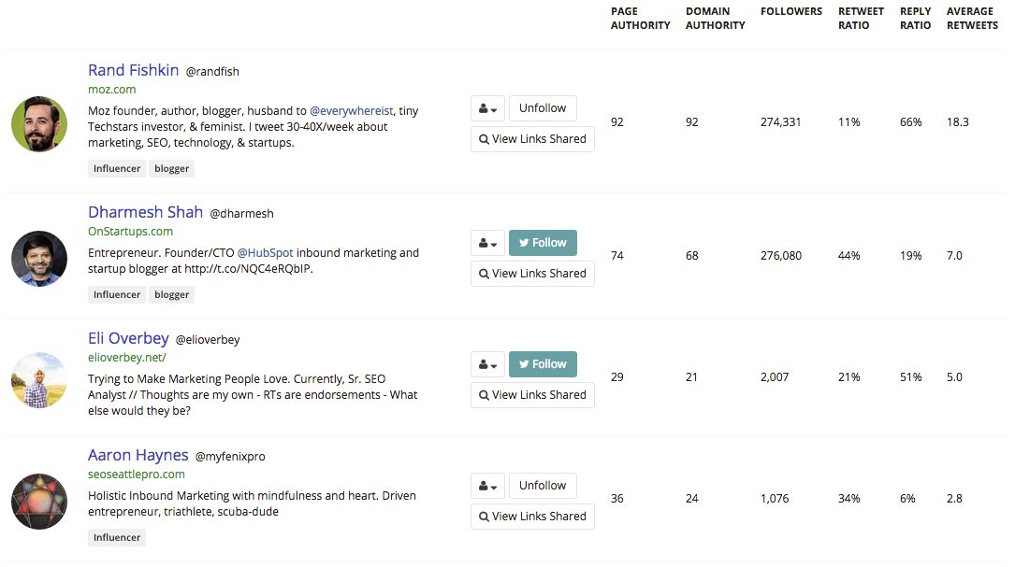Sort by the Followers column header
The image size is (1015, 567).
[791, 12]
